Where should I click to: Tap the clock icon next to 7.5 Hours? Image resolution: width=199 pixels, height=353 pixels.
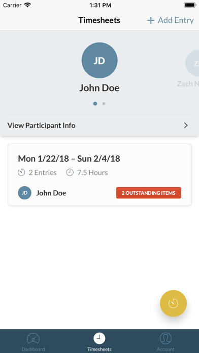(x=70, y=172)
